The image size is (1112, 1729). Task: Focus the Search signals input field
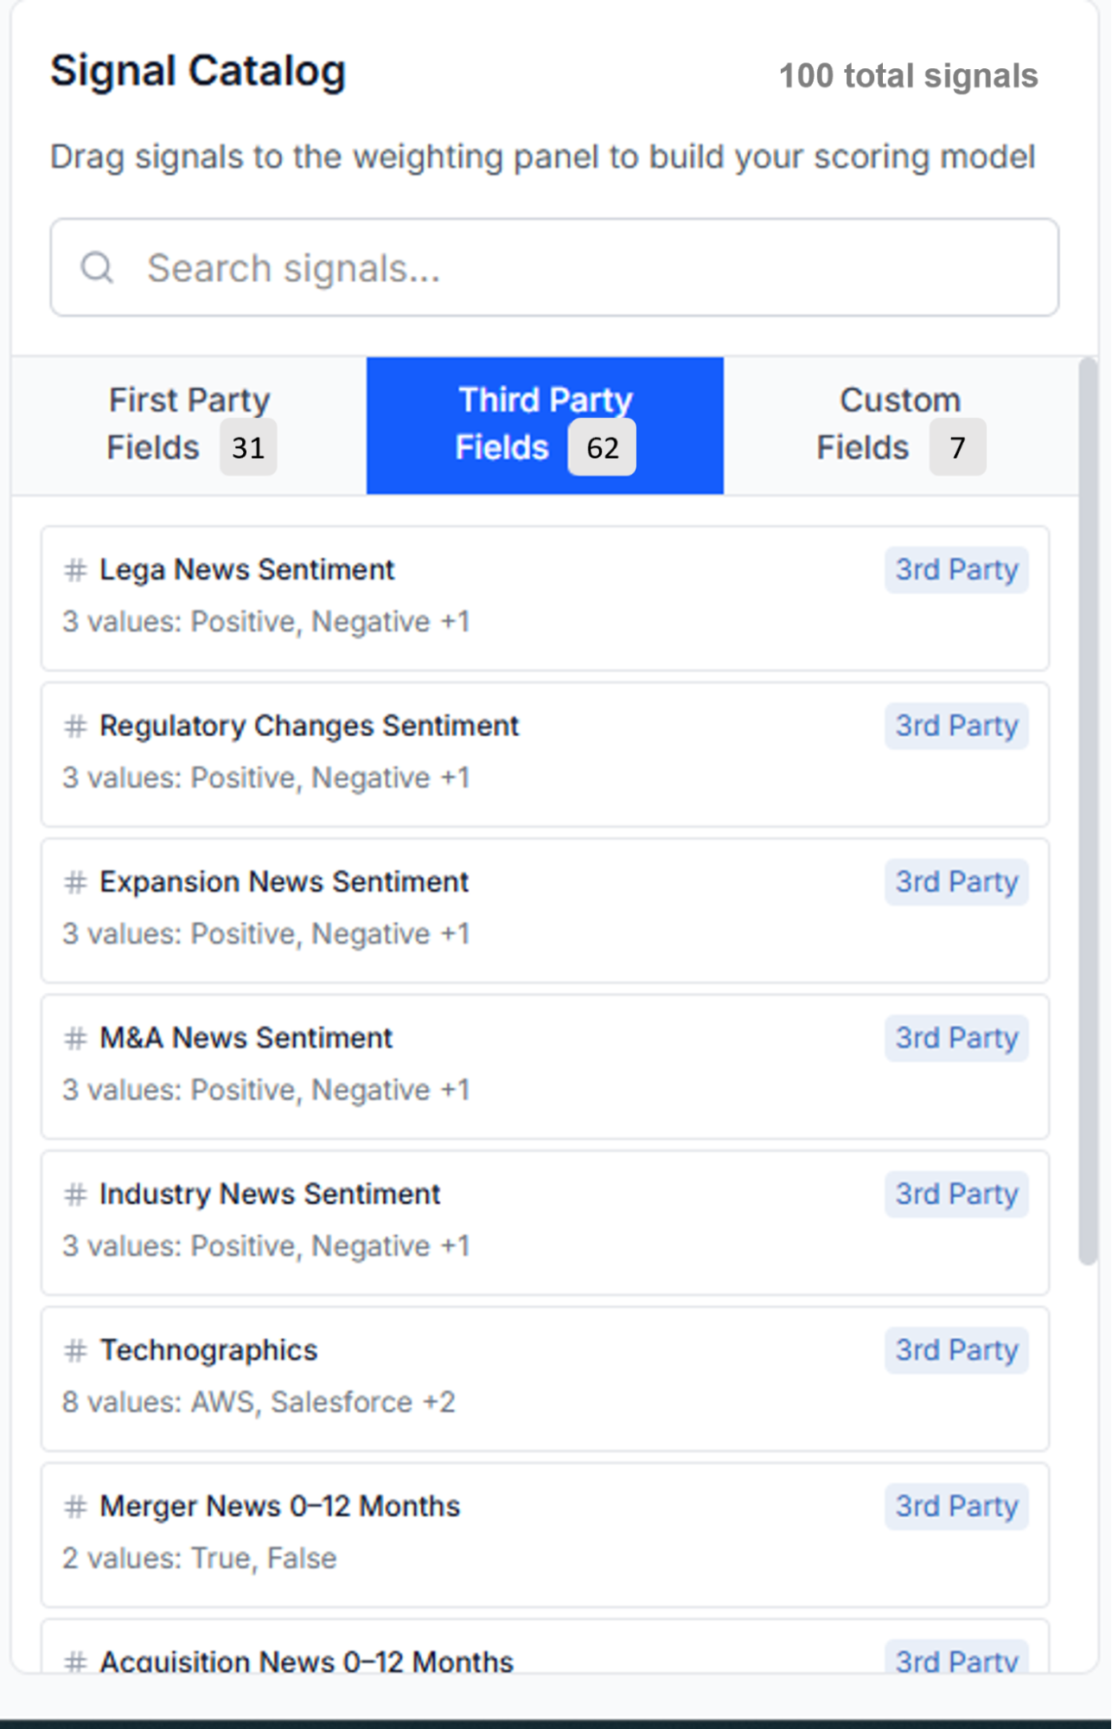(x=554, y=267)
